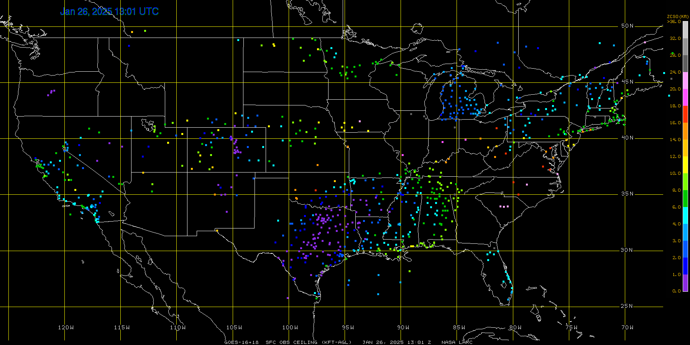Image resolution: width=690 pixels, height=345 pixels.
Task: Click the light pink 20.0–24.0 Kft legend segment
Action: [x=685, y=80]
